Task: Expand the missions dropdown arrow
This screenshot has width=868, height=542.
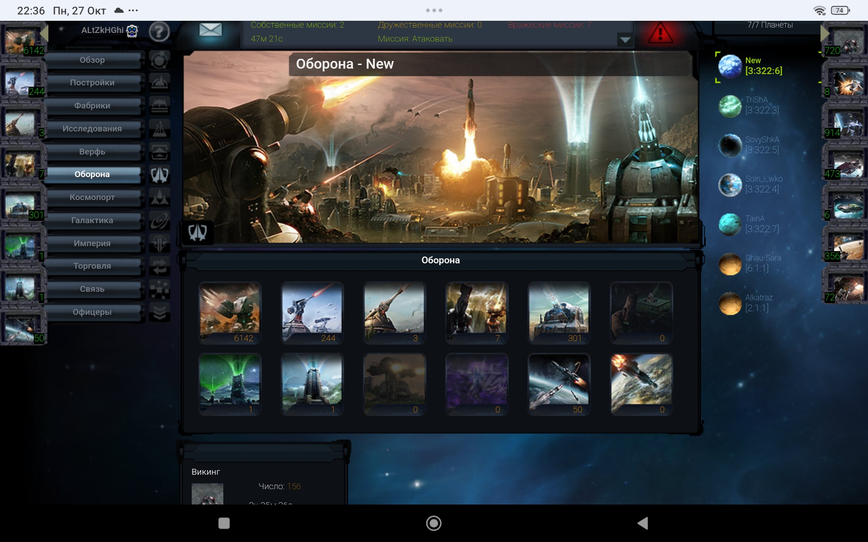Action: [x=625, y=40]
